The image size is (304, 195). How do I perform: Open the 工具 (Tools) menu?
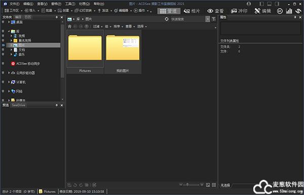coord(70,4)
